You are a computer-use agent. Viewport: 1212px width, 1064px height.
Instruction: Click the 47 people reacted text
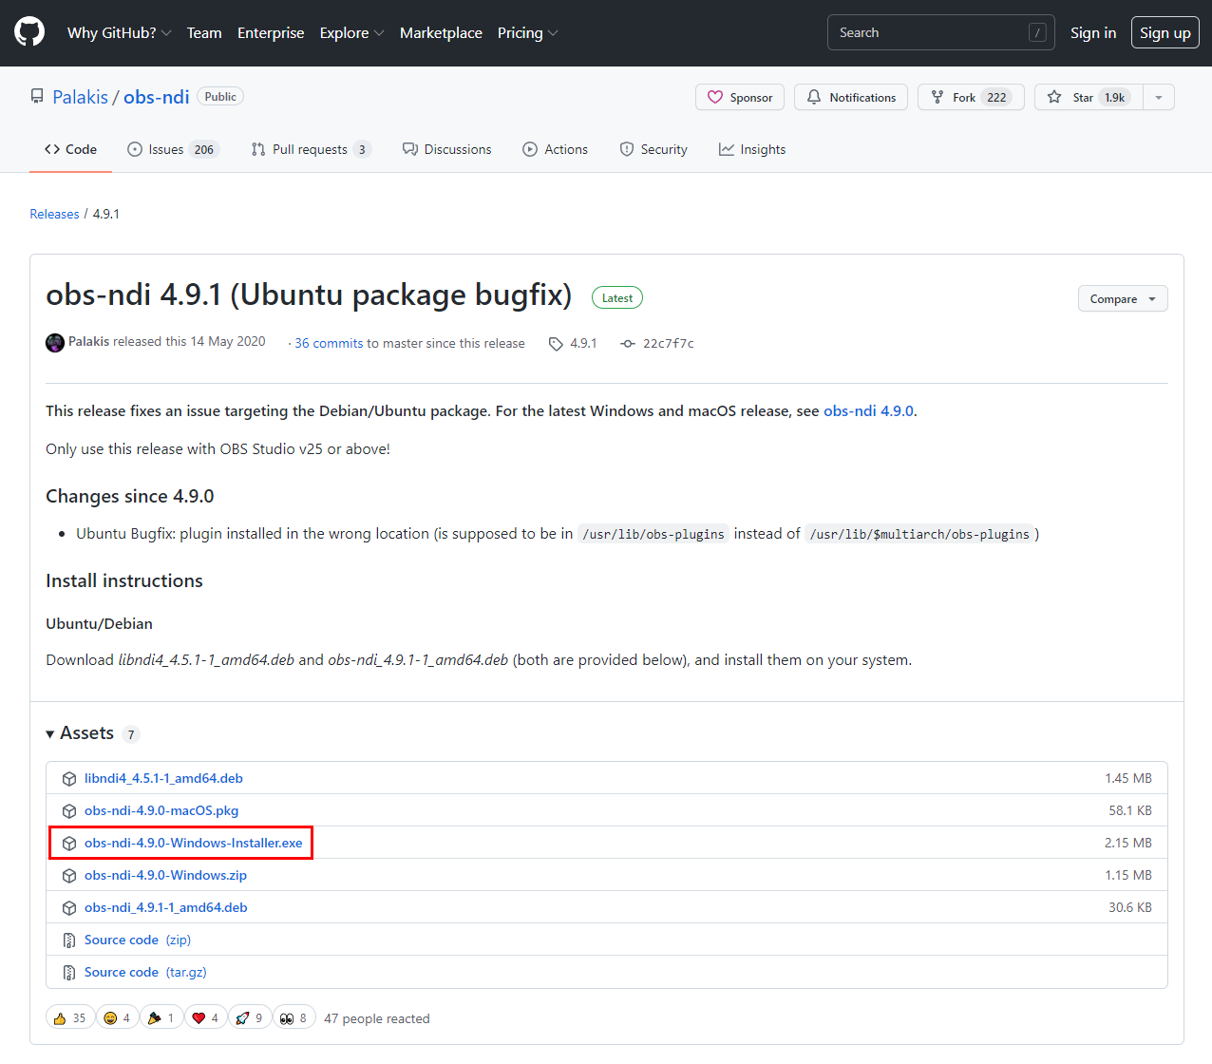pos(377,1018)
